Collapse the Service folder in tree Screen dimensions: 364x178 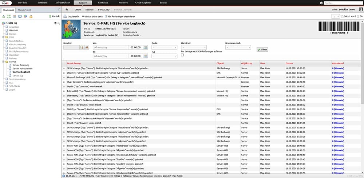[3, 62]
